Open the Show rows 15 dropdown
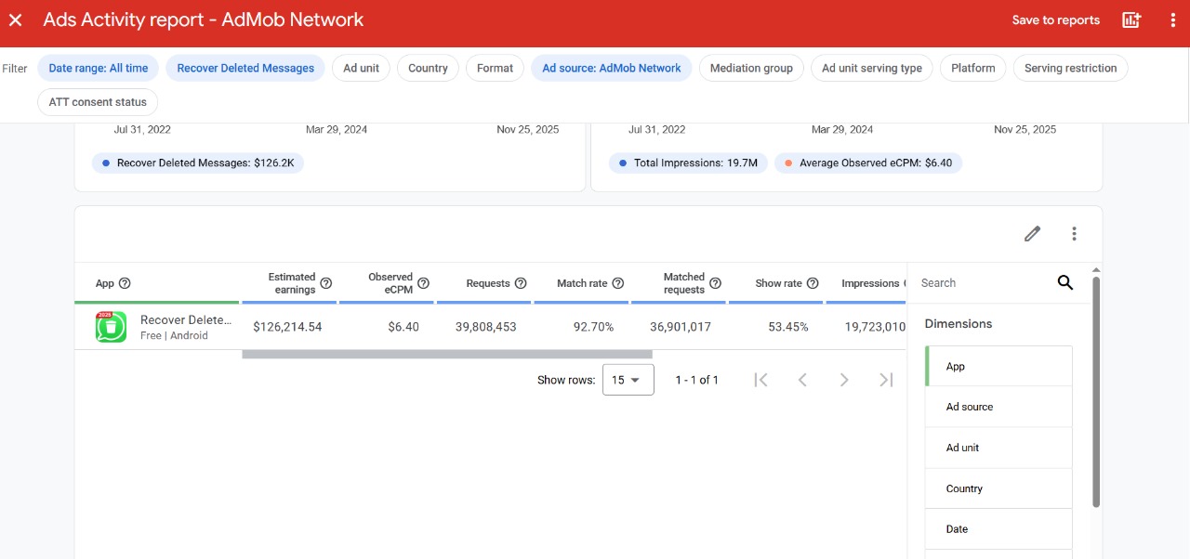 coord(628,380)
